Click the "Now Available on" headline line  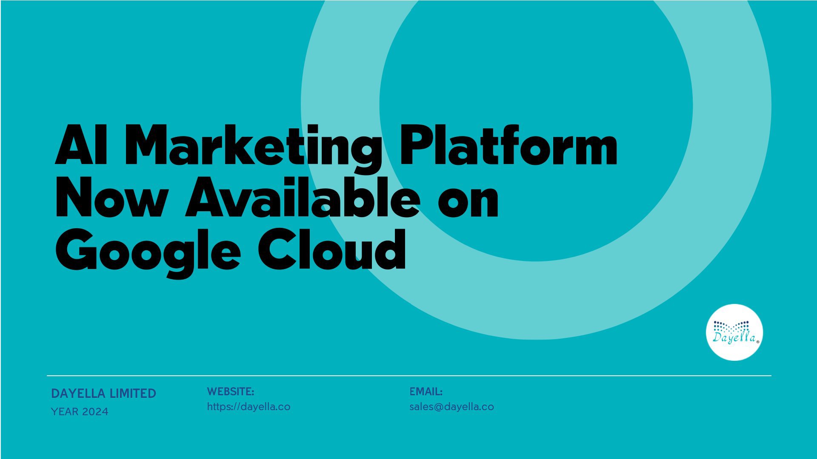coord(277,198)
